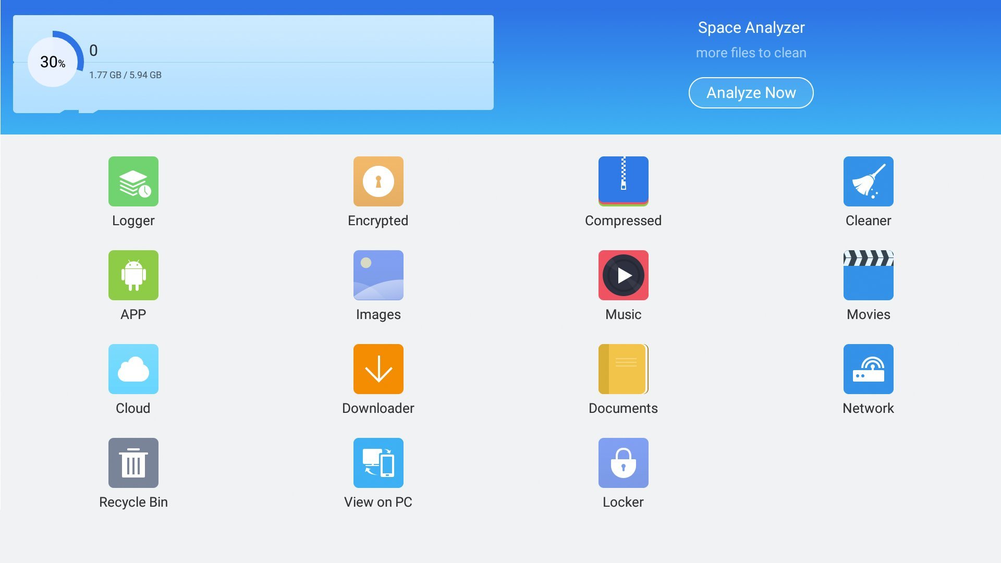This screenshot has height=563, width=1001.
Task: Open the Downloader arrow icon
Action: point(378,369)
